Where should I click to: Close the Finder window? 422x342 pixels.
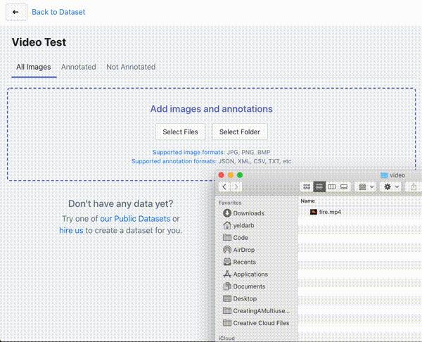pyautogui.click(x=222, y=175)
